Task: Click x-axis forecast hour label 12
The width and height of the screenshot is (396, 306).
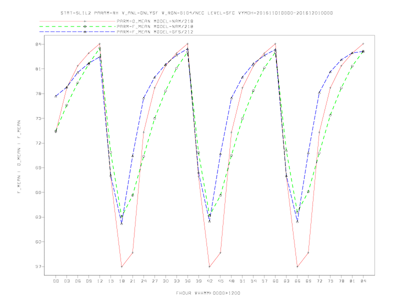Action: click(x=100, y=281)
